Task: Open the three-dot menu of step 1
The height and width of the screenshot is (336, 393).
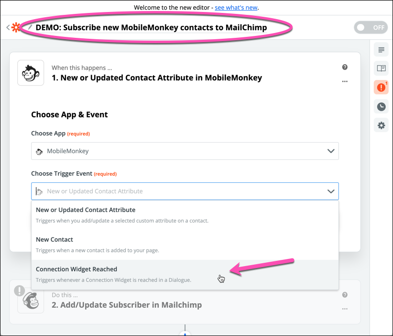Action: coord(345,81)
